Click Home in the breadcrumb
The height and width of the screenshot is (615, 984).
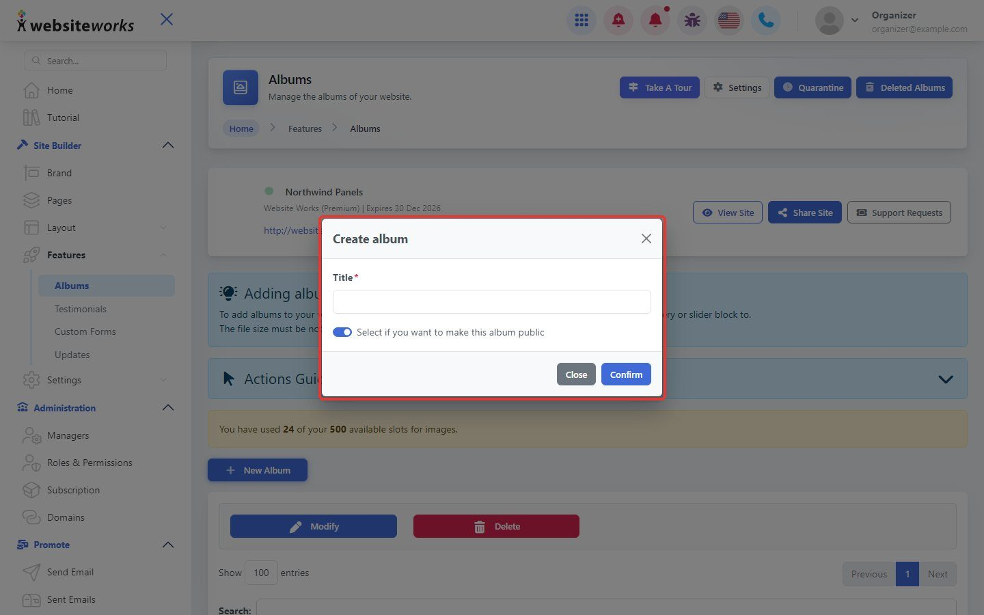tap(241, 128)
